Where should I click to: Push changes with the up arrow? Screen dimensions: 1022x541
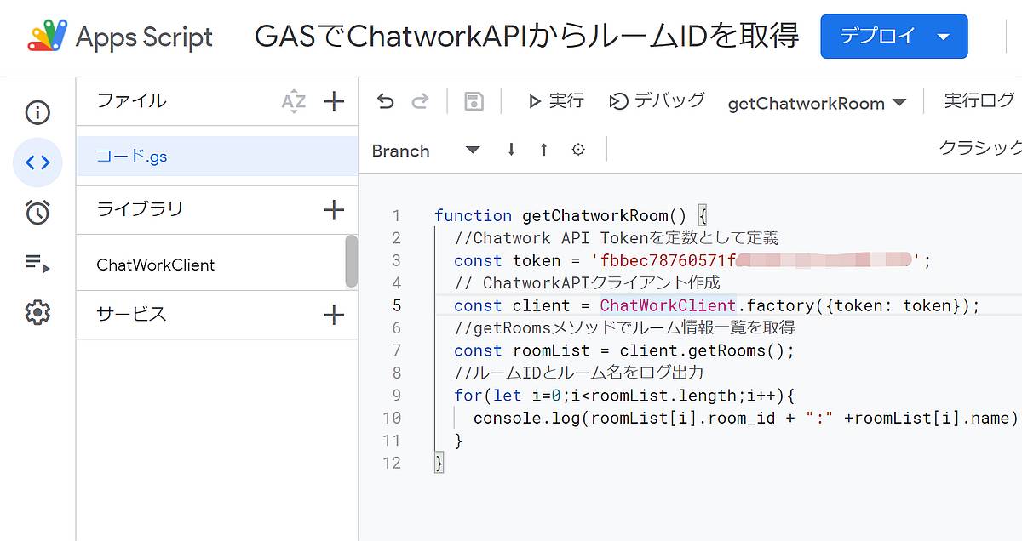(x=543, y=150)
